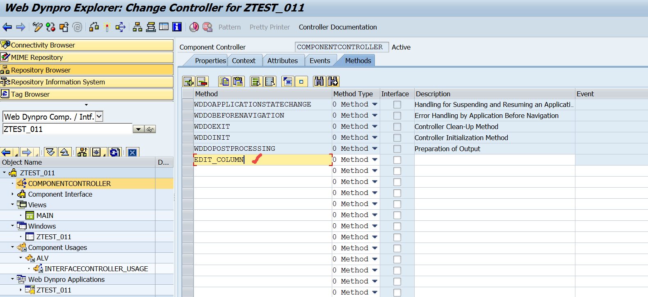Open Method Type dropdown for EDIT_COLUMN
This screenshot has width=648, height=297.
[374, 160]
